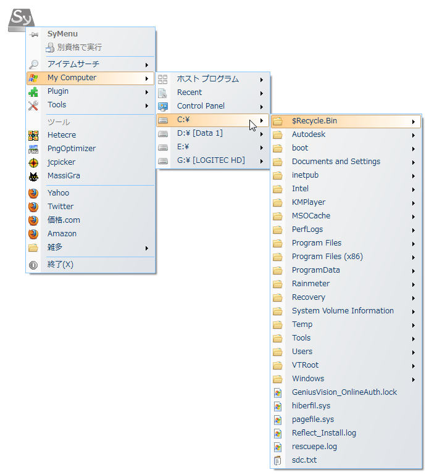Image resolution: width=429 pixels, height=475 pixels.
Task: Open the PerfLogs folder entry
Action: coord(346,230)
